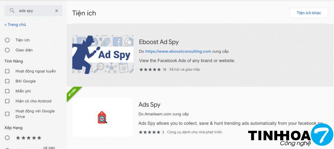Enable Hiện có cho Android filter
334x149 pixels.
pos(7,101)
